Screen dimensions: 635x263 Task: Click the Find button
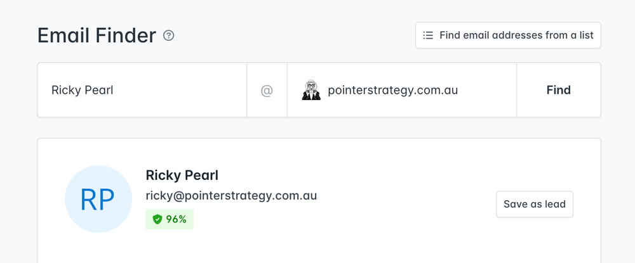558,90
